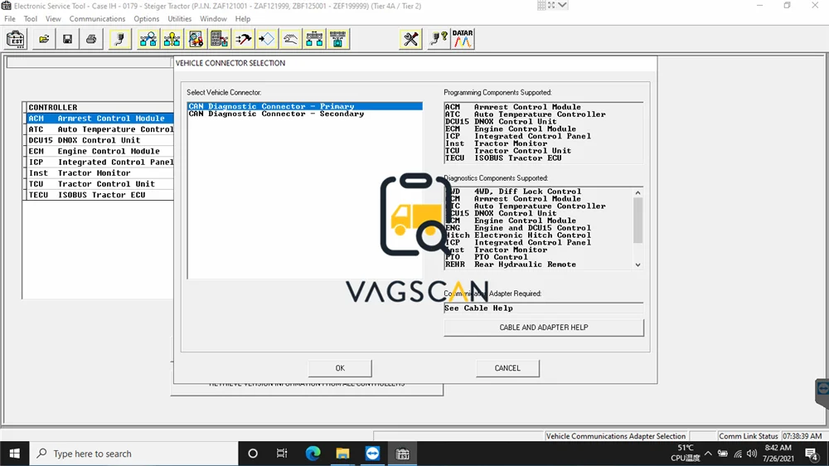Screen dimensions: 829x466
Task: Open the notification center icon
Action: [x=812, y=454]
